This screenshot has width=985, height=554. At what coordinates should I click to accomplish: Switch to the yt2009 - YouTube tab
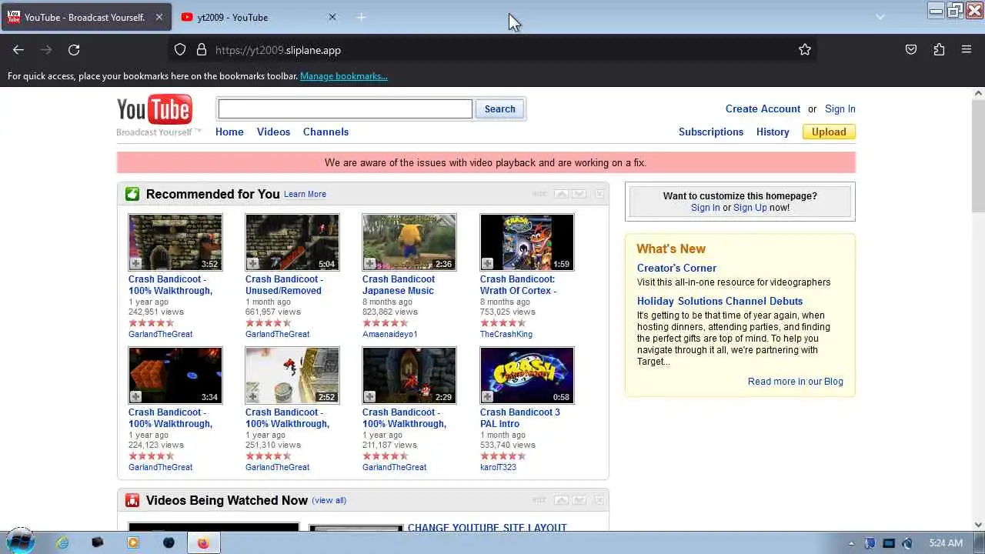(x=259, y=17)
